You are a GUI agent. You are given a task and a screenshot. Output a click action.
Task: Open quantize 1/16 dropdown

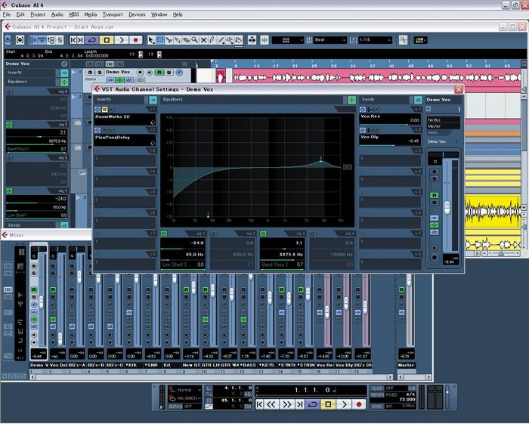click(x=375, y=40)
